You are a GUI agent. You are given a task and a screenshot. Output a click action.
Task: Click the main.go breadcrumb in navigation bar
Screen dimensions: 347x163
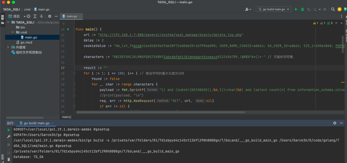[x=42, y=9]
